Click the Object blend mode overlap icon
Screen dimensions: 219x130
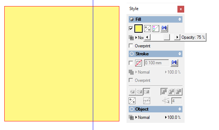(x=131, y=117)
